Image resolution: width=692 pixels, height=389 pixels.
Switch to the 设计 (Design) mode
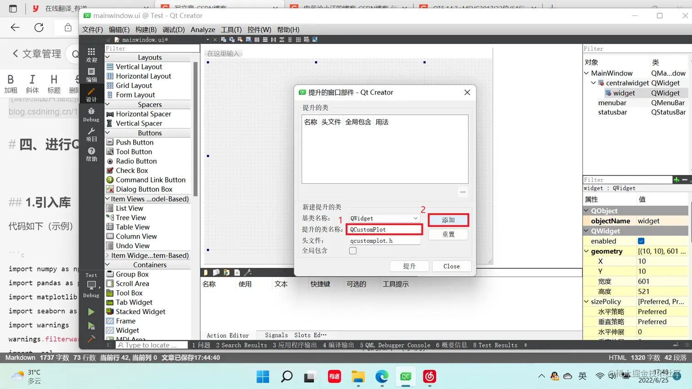point(92,95)
